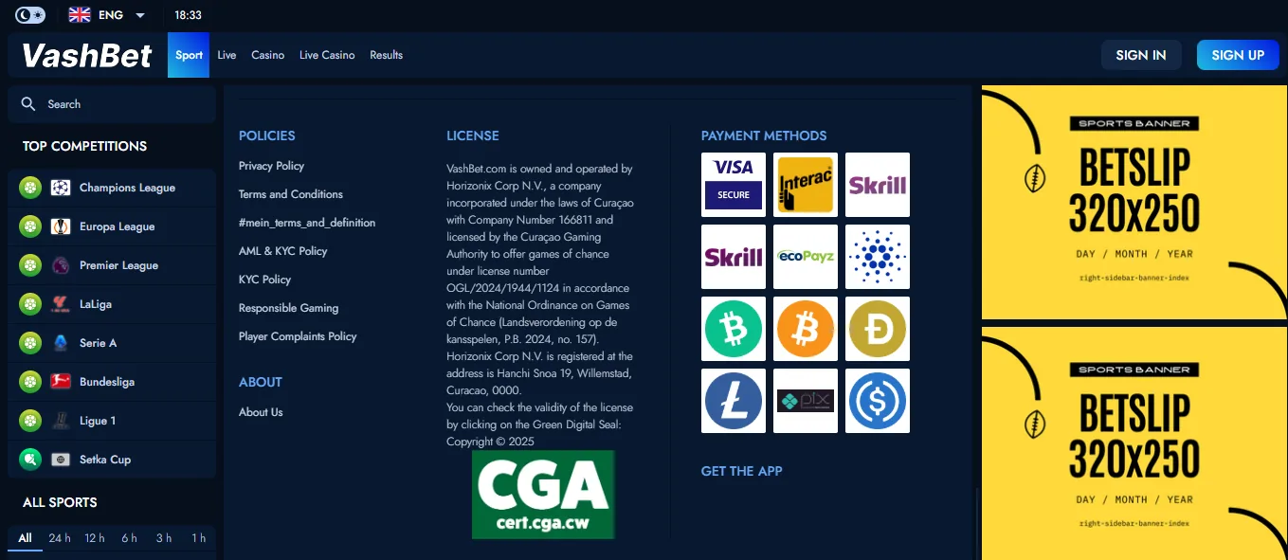Click the ecoPayz payment icon
The height and width of the screenshot is (560, 1288).
806,257
